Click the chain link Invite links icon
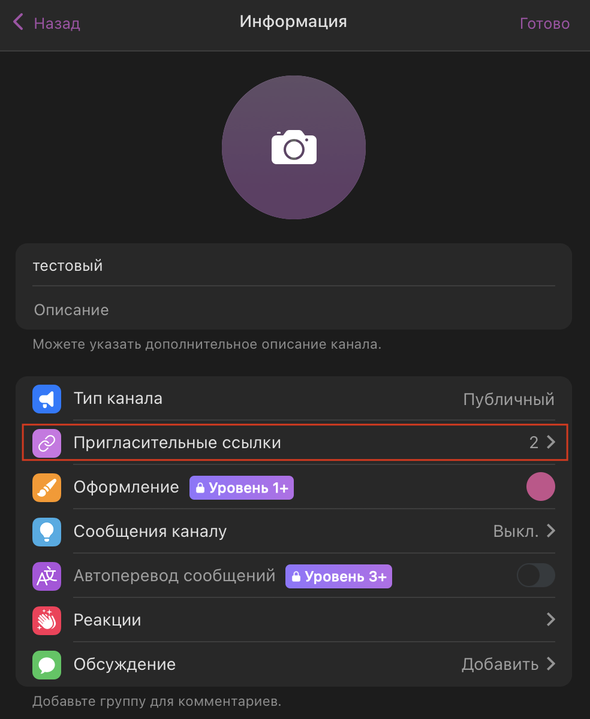The image size is (590, 719). click(47, 443)
